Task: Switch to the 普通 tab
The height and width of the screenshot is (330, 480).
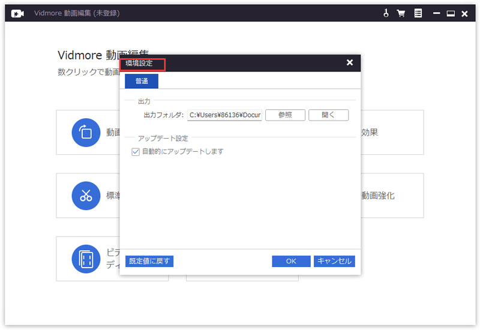Action: coord(142,81)
